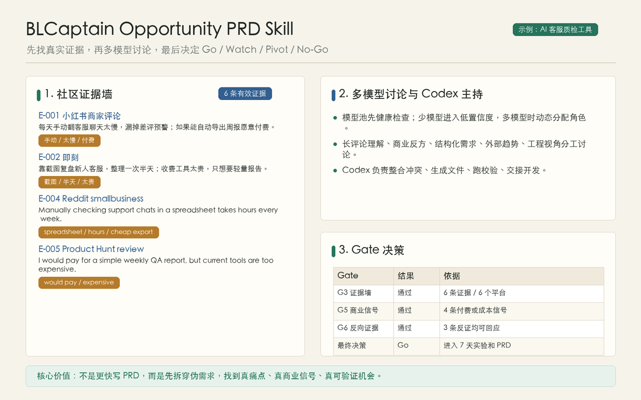
Task: Click the bullet starting '模型池先健康检查'
Action: pos(464,122)
